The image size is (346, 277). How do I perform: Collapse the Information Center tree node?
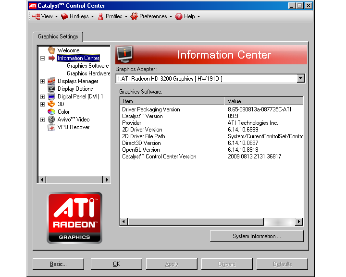pos(43,59)
